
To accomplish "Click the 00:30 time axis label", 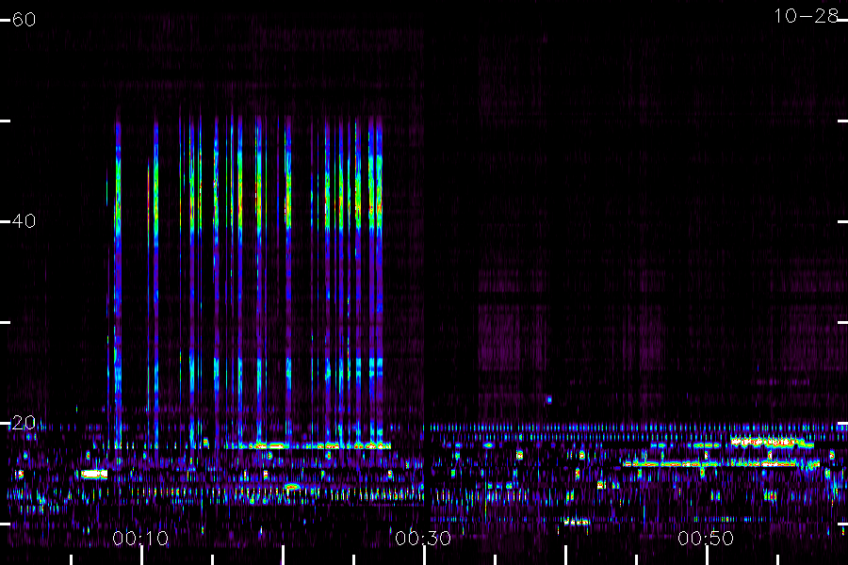I will click(x=423, y=538).
